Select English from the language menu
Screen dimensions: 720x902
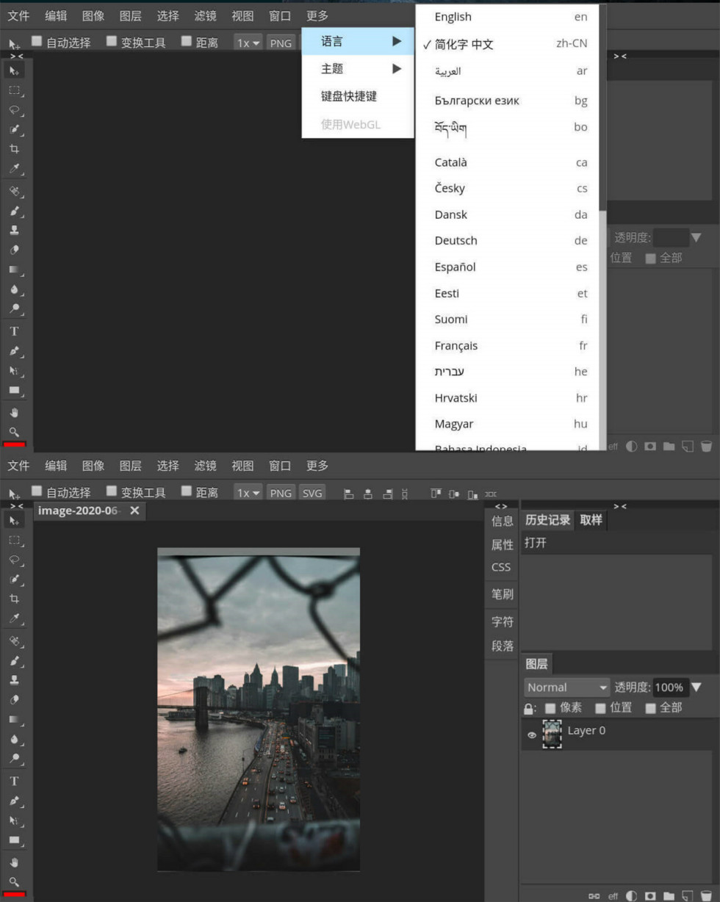tap(452, 16)
